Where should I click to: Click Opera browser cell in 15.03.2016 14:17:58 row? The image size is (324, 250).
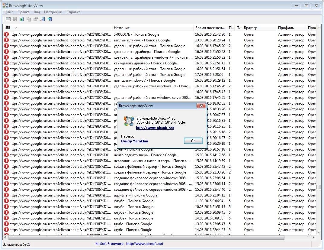pos(249,155)
